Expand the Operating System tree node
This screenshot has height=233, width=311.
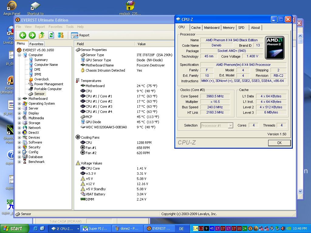tap(19, 103)
